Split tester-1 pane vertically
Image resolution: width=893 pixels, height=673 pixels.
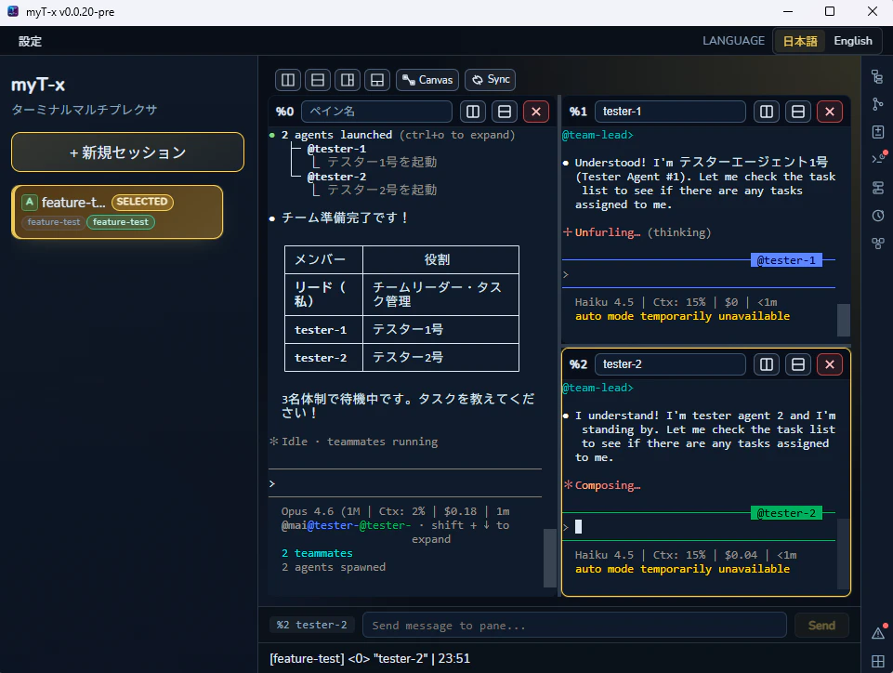[x=767, y=112]
